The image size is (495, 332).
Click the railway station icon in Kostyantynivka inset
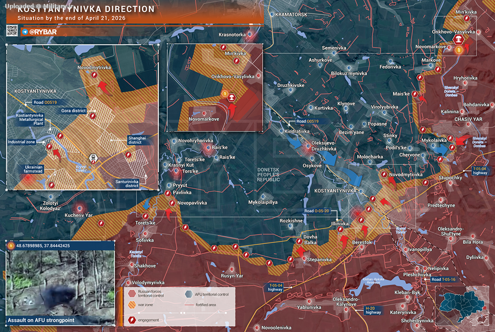pyautogui.click(x=93, y=158)
